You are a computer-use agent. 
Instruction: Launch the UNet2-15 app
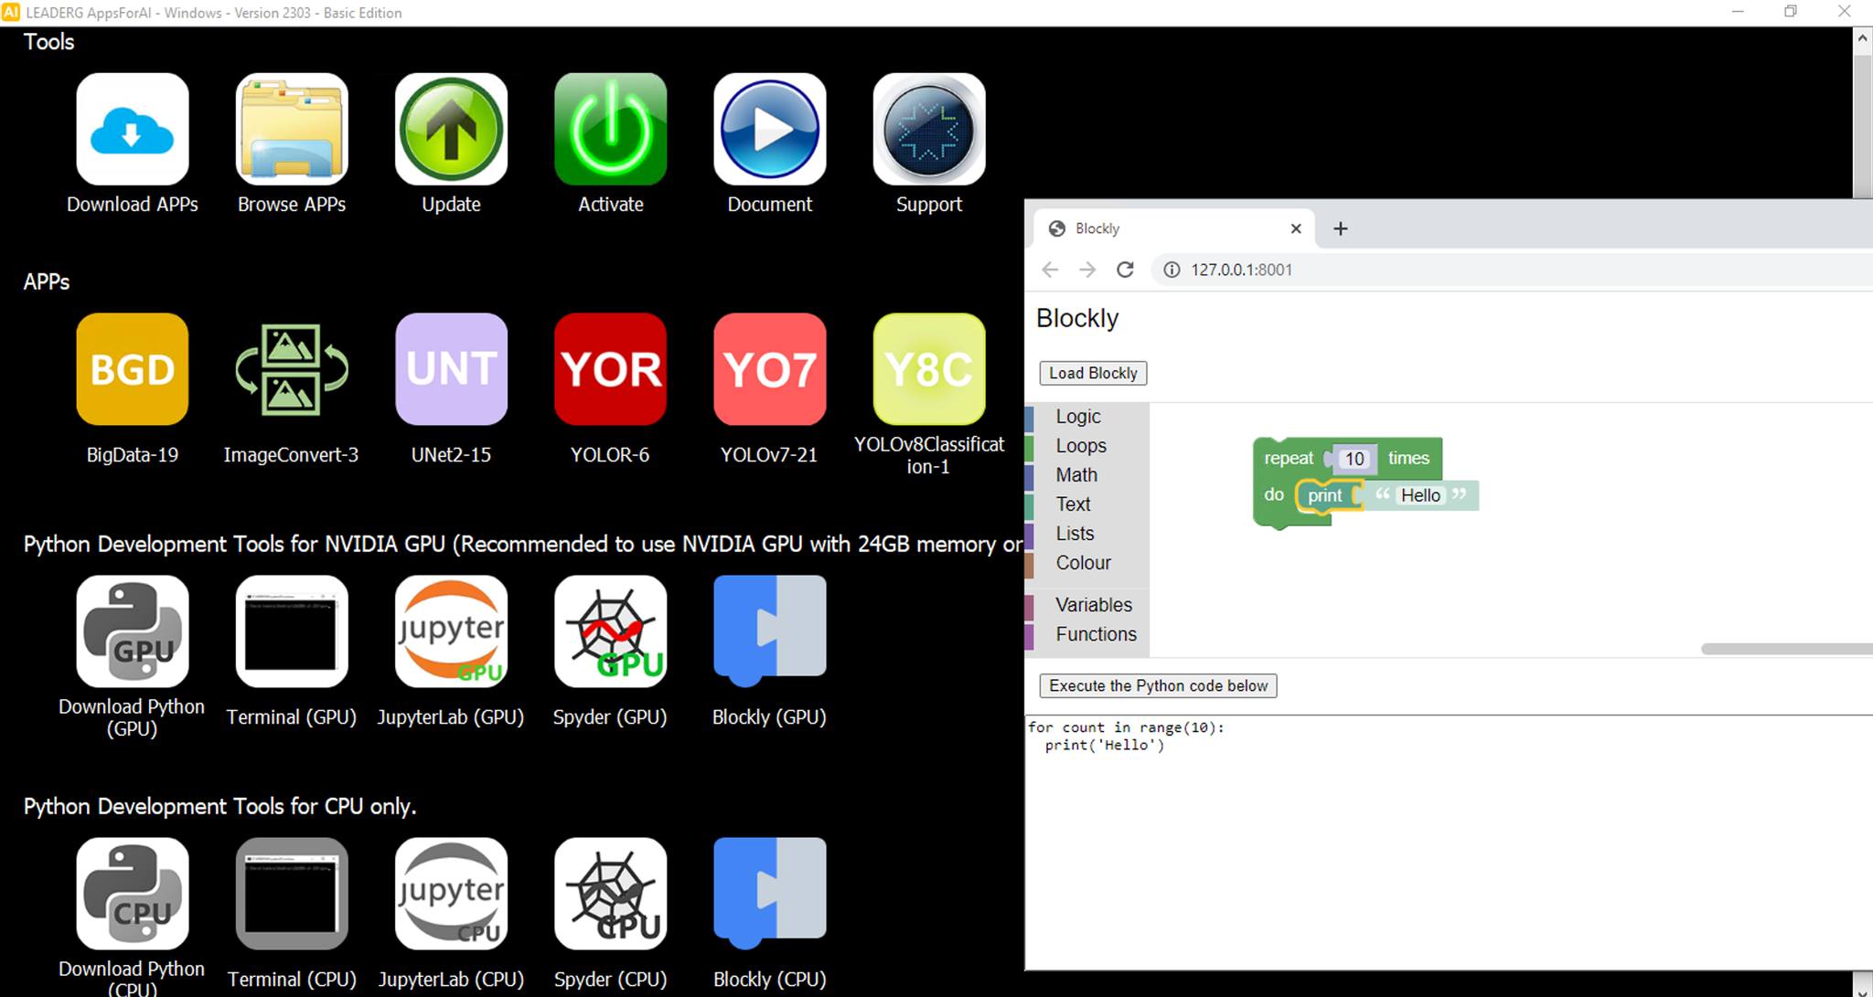(x=451, y=369)
